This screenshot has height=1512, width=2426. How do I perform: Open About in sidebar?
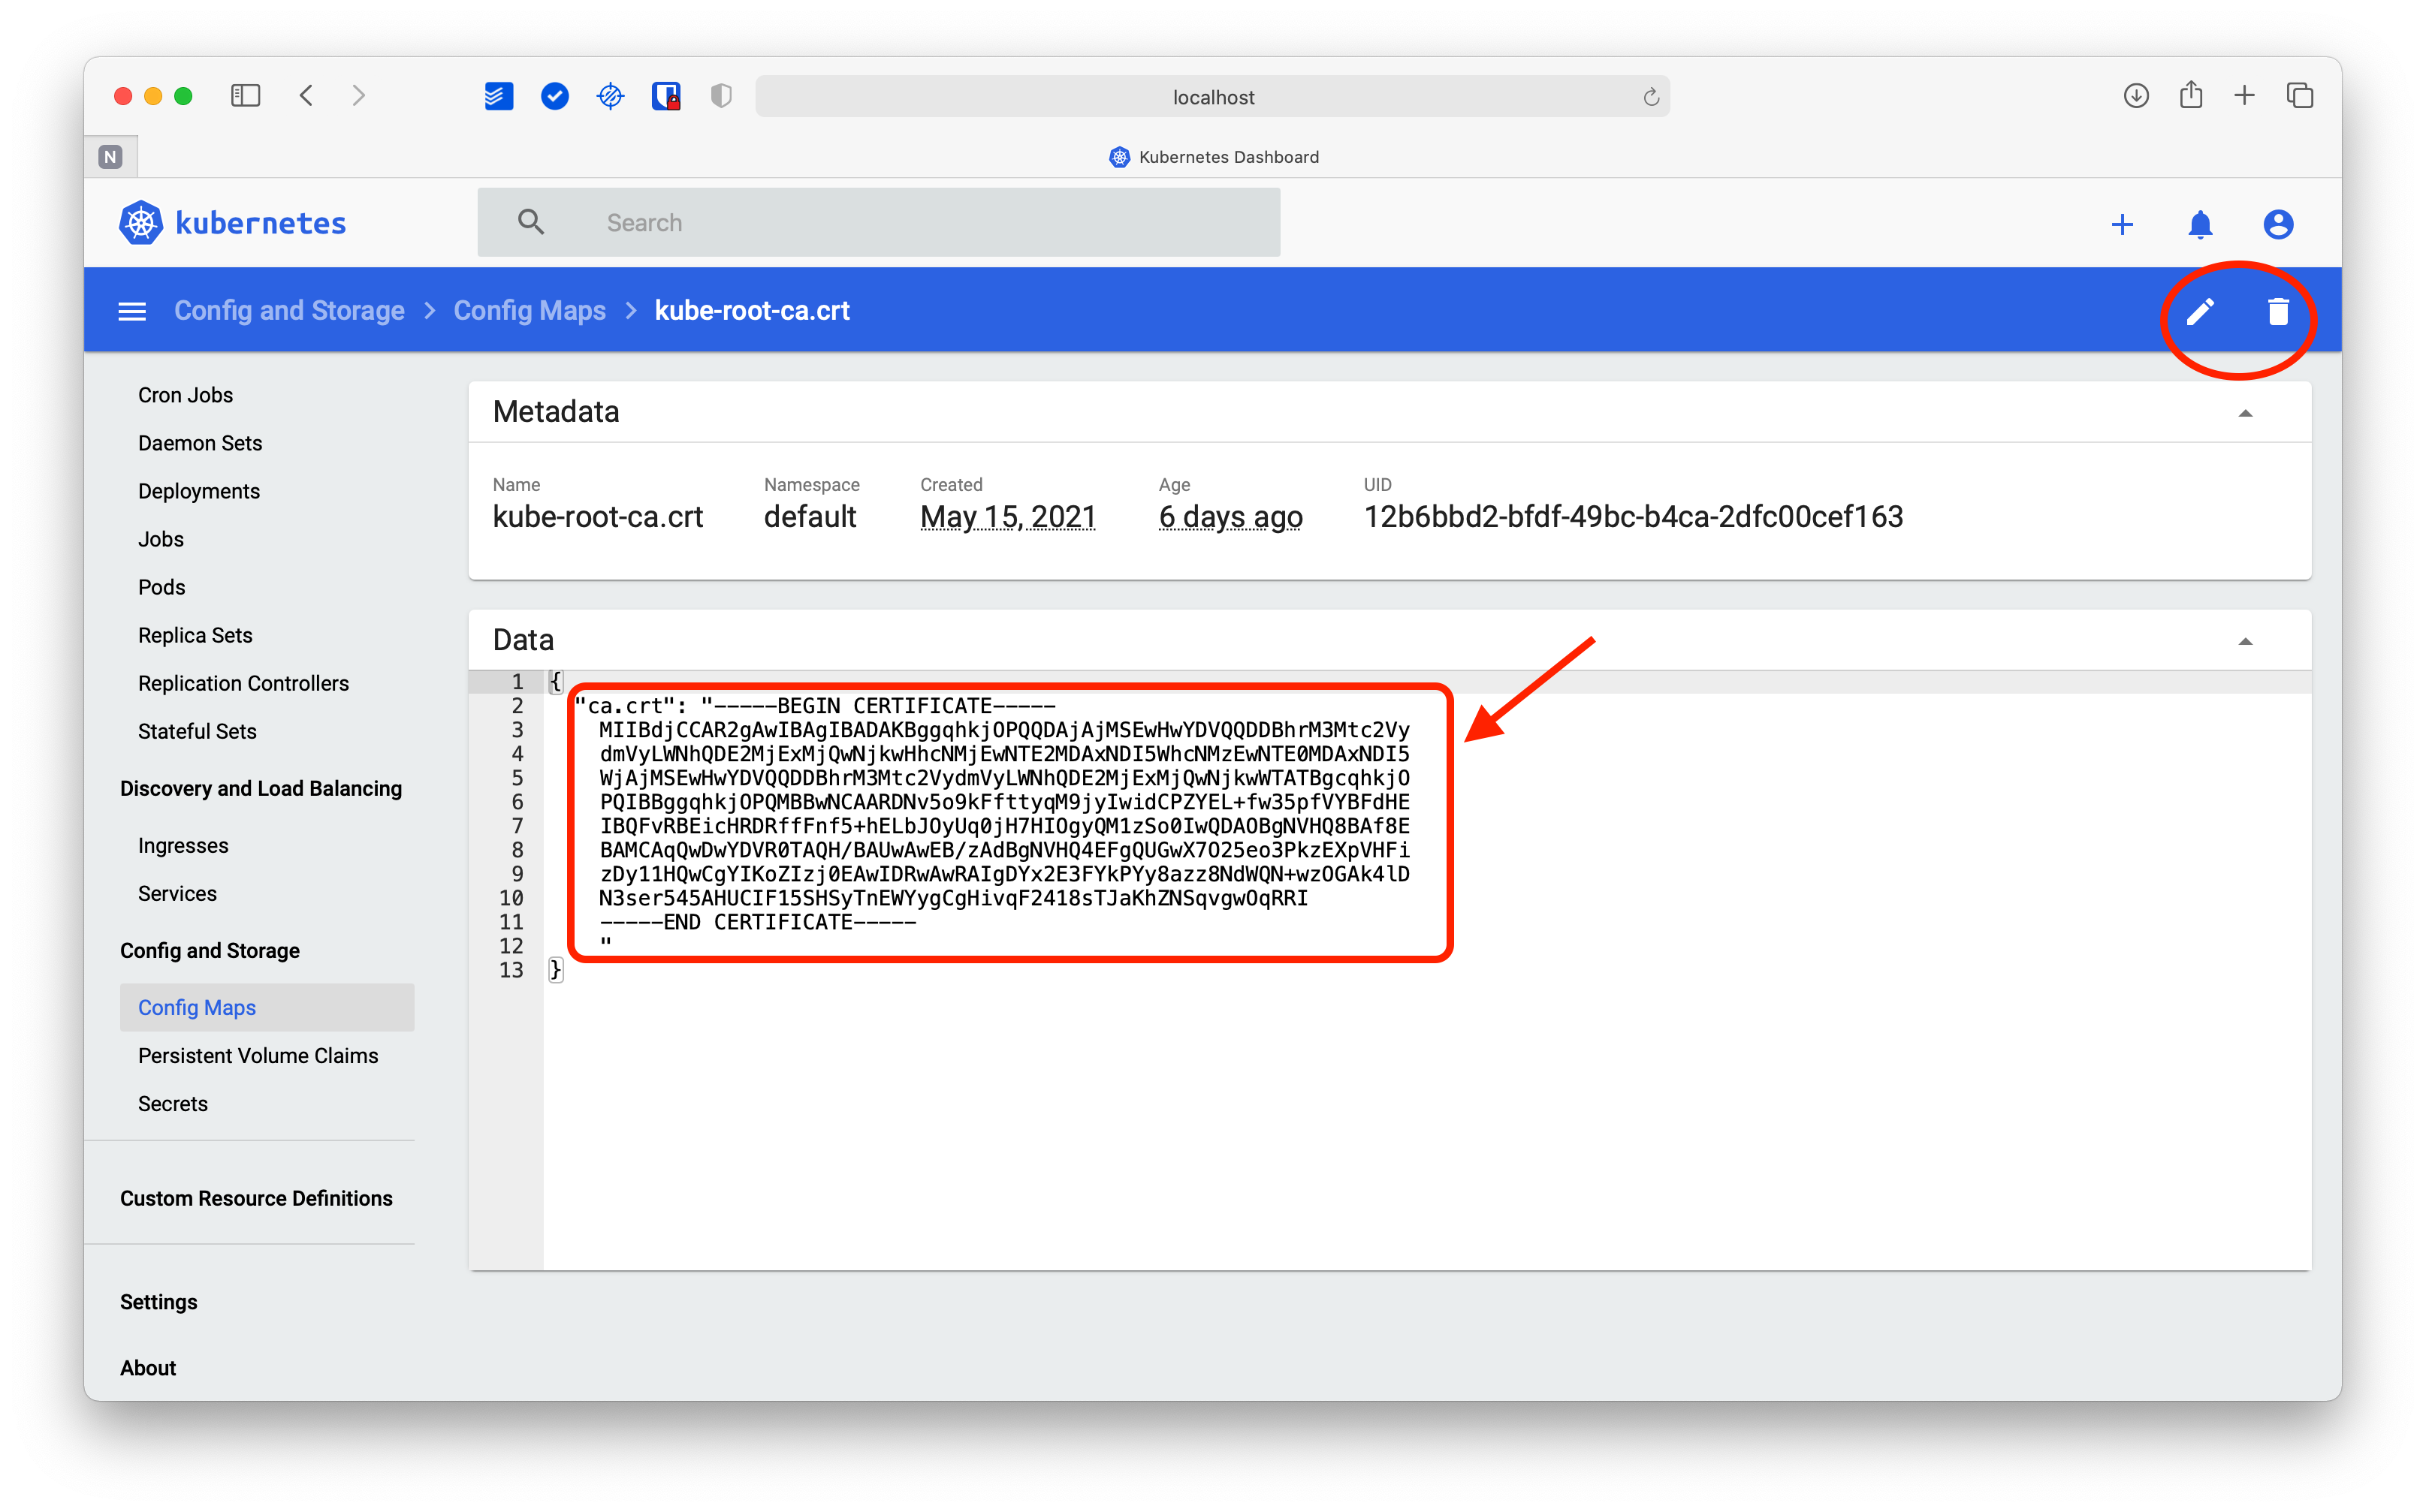click(x=148, y=1368)
